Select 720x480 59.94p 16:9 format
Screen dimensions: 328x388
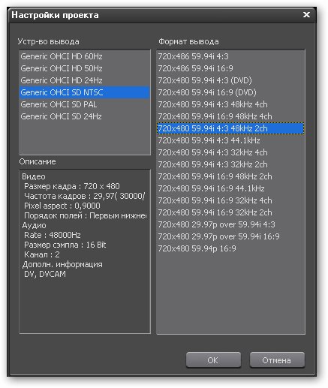[x=230, y=248]
